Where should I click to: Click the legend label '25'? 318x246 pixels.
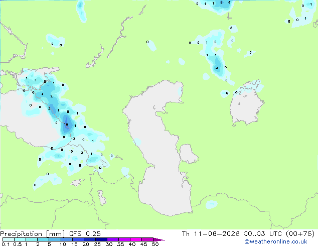[x=97, y=244]
